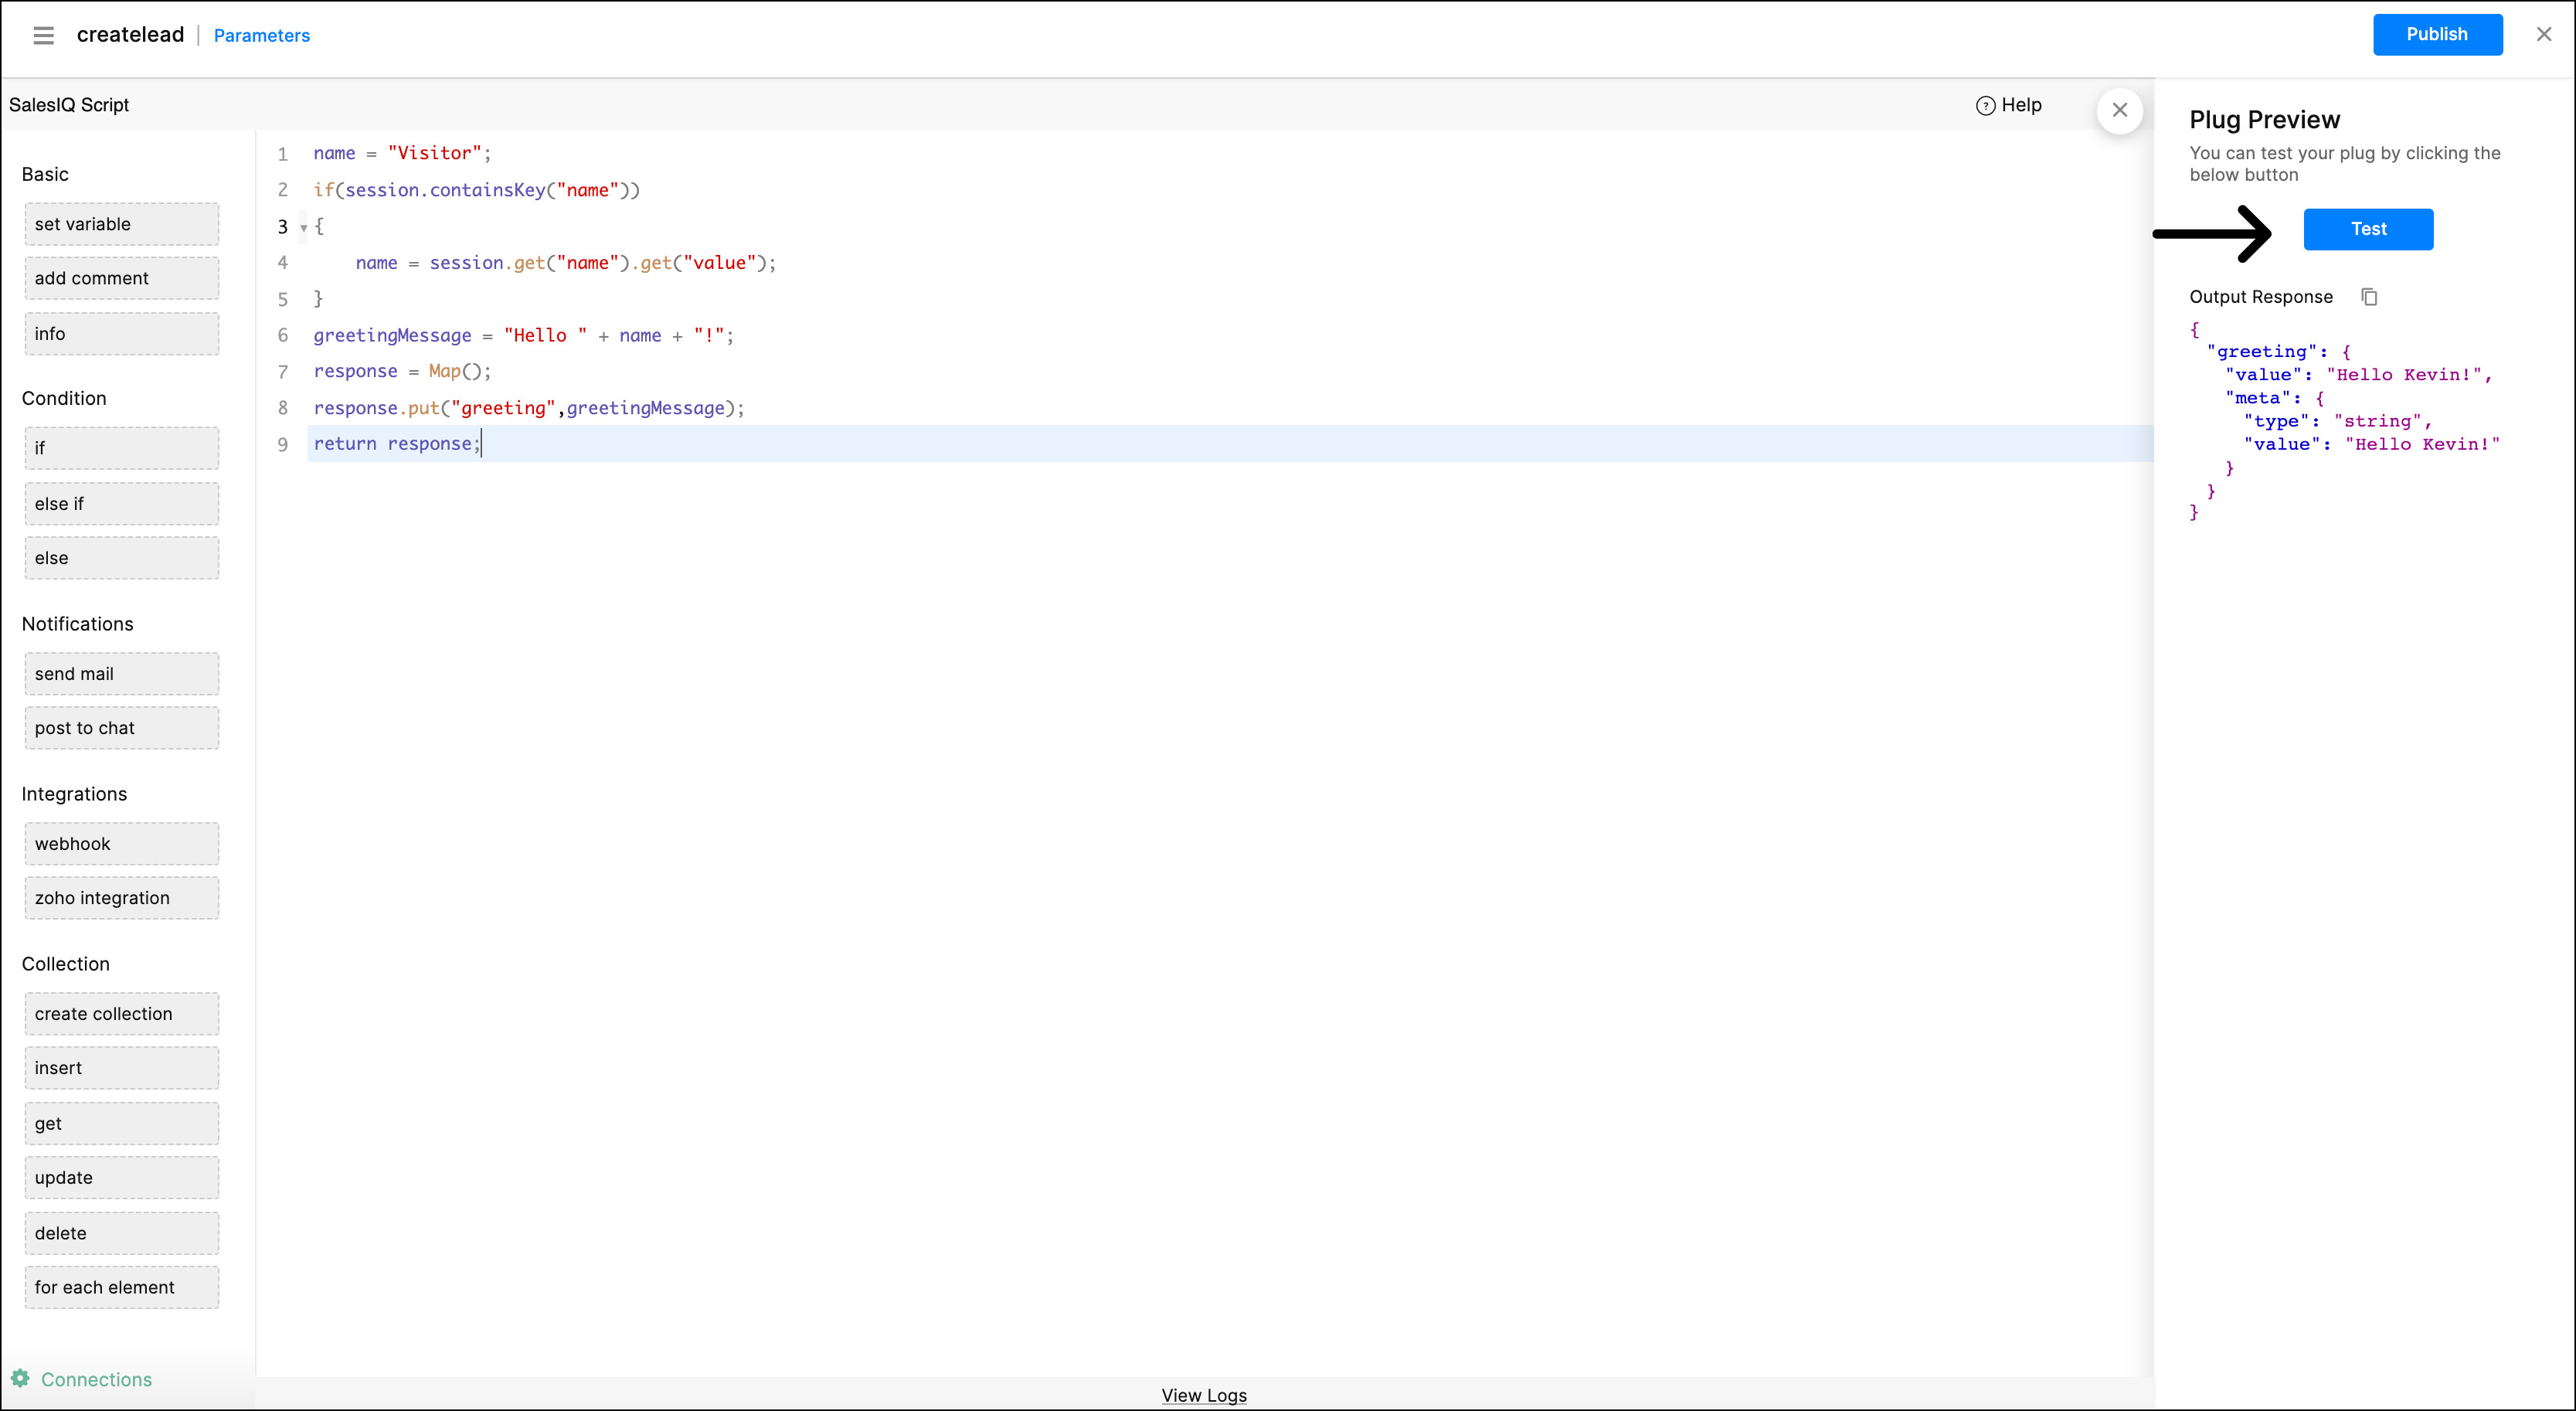Select the 'set variable' block
Viewport: 2576px width, 1411px height.
[122, 224]
